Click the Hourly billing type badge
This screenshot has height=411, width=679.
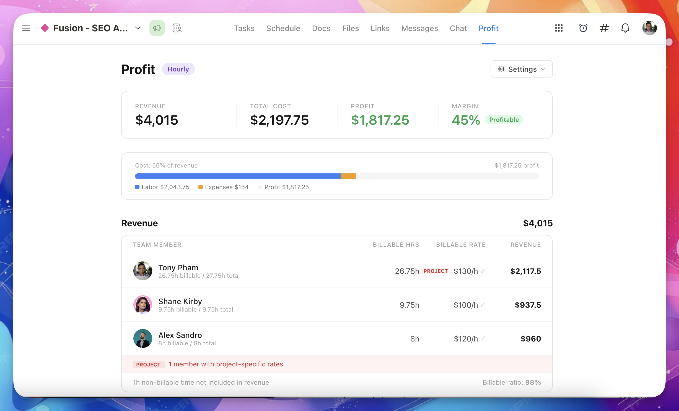click(178, 69)
